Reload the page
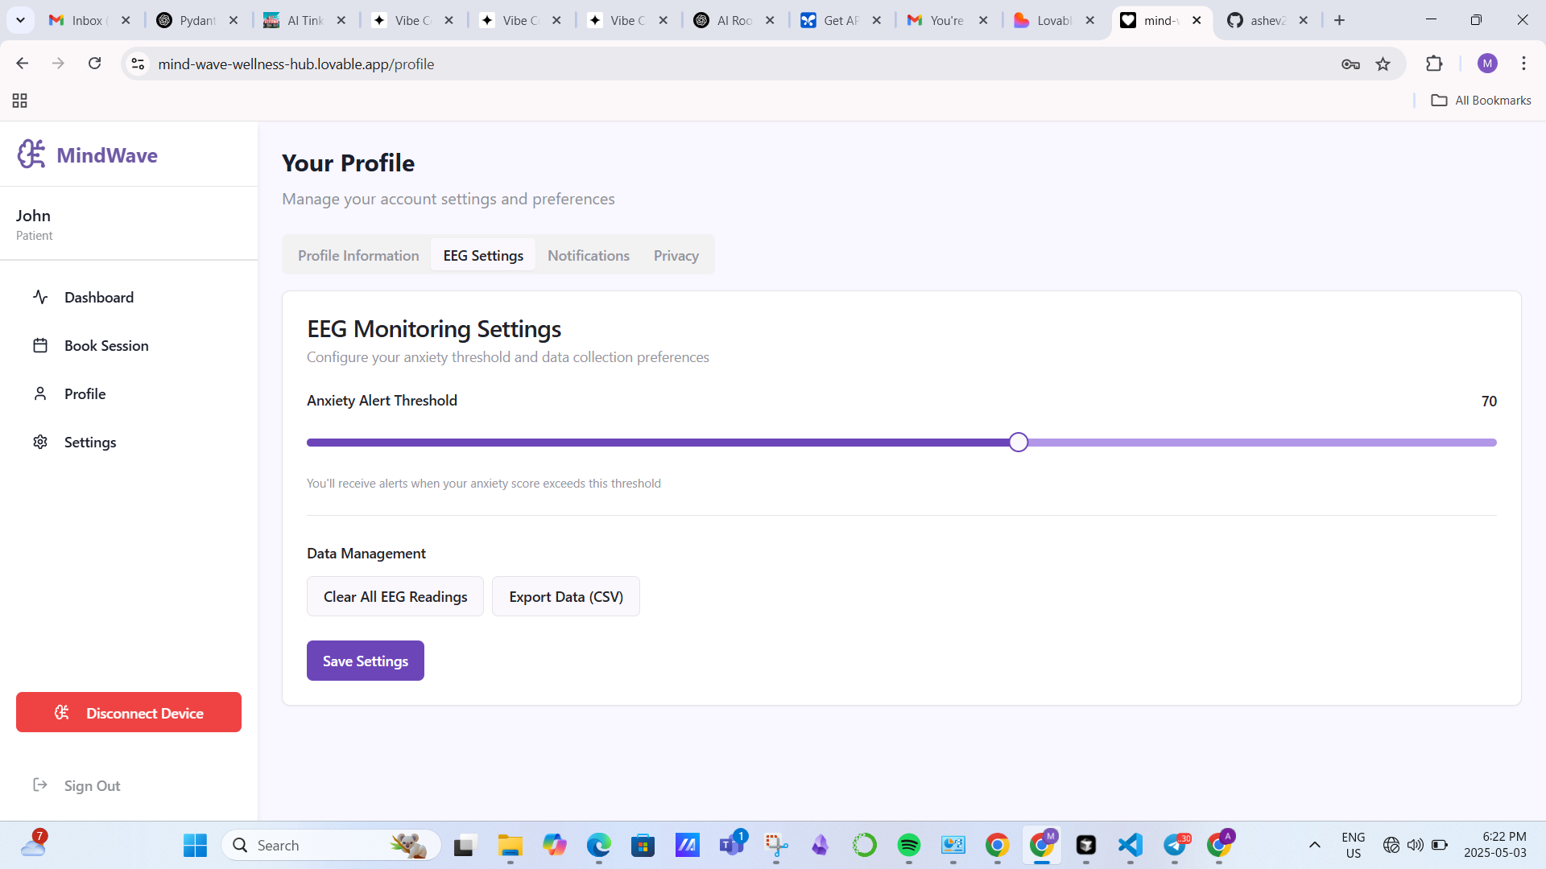Screen dimensions: 1546x869 coord(95,64)
